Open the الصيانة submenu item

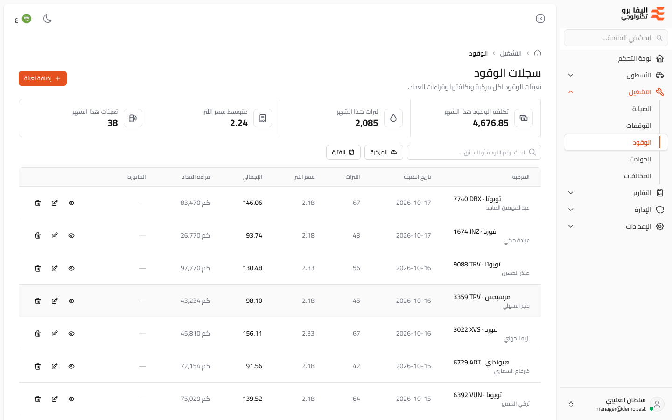pyautogui.click(x=616, y=109)
